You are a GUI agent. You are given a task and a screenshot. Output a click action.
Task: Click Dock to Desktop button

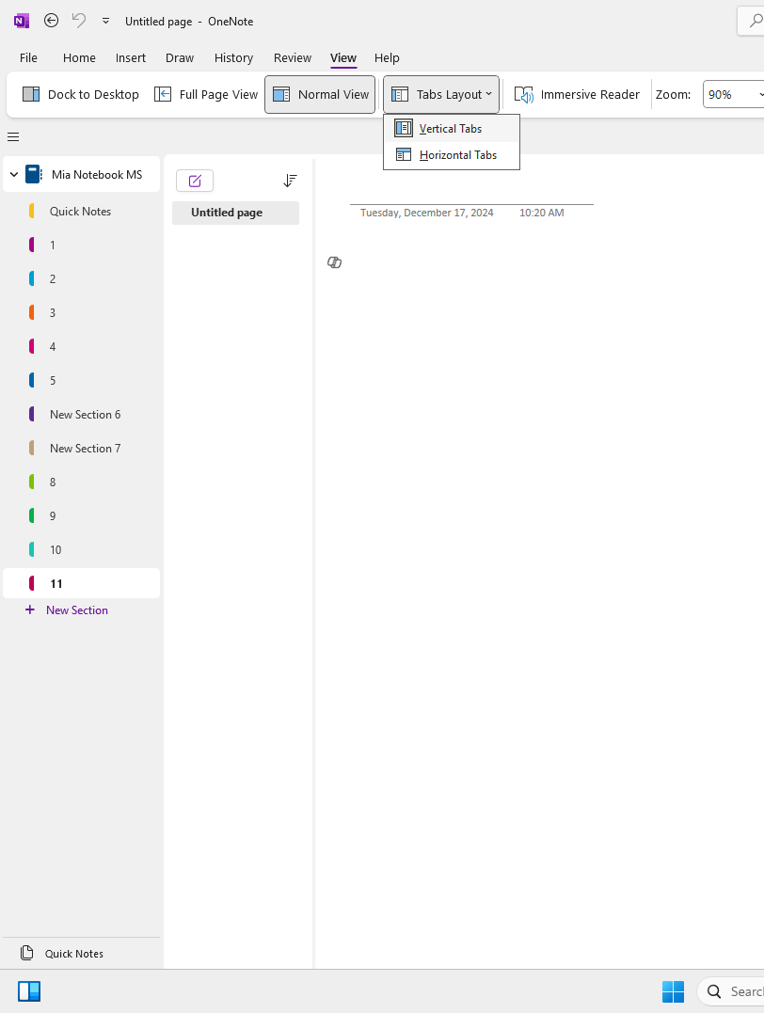pos(81,94)
